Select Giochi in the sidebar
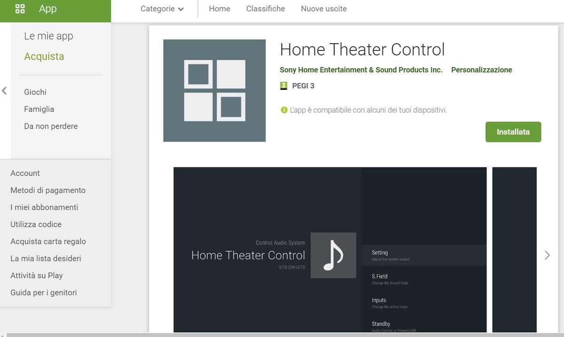The image size is (564, 337). tap(35, 92)
